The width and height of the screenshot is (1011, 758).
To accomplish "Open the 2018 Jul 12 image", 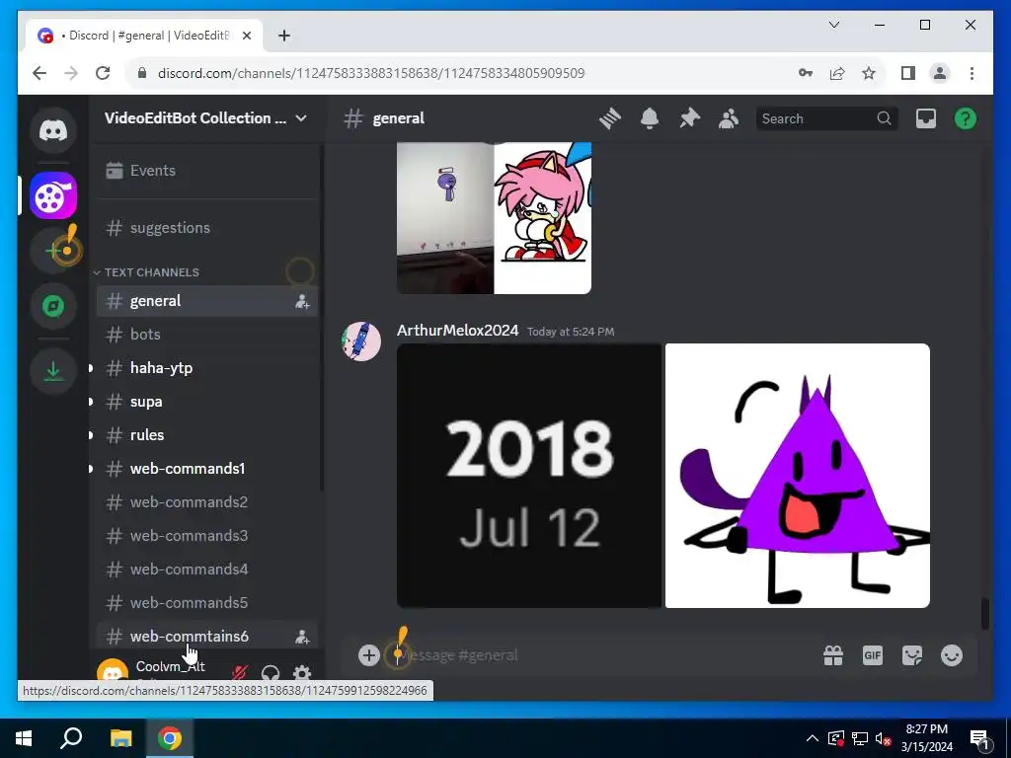I will [529, 476].
